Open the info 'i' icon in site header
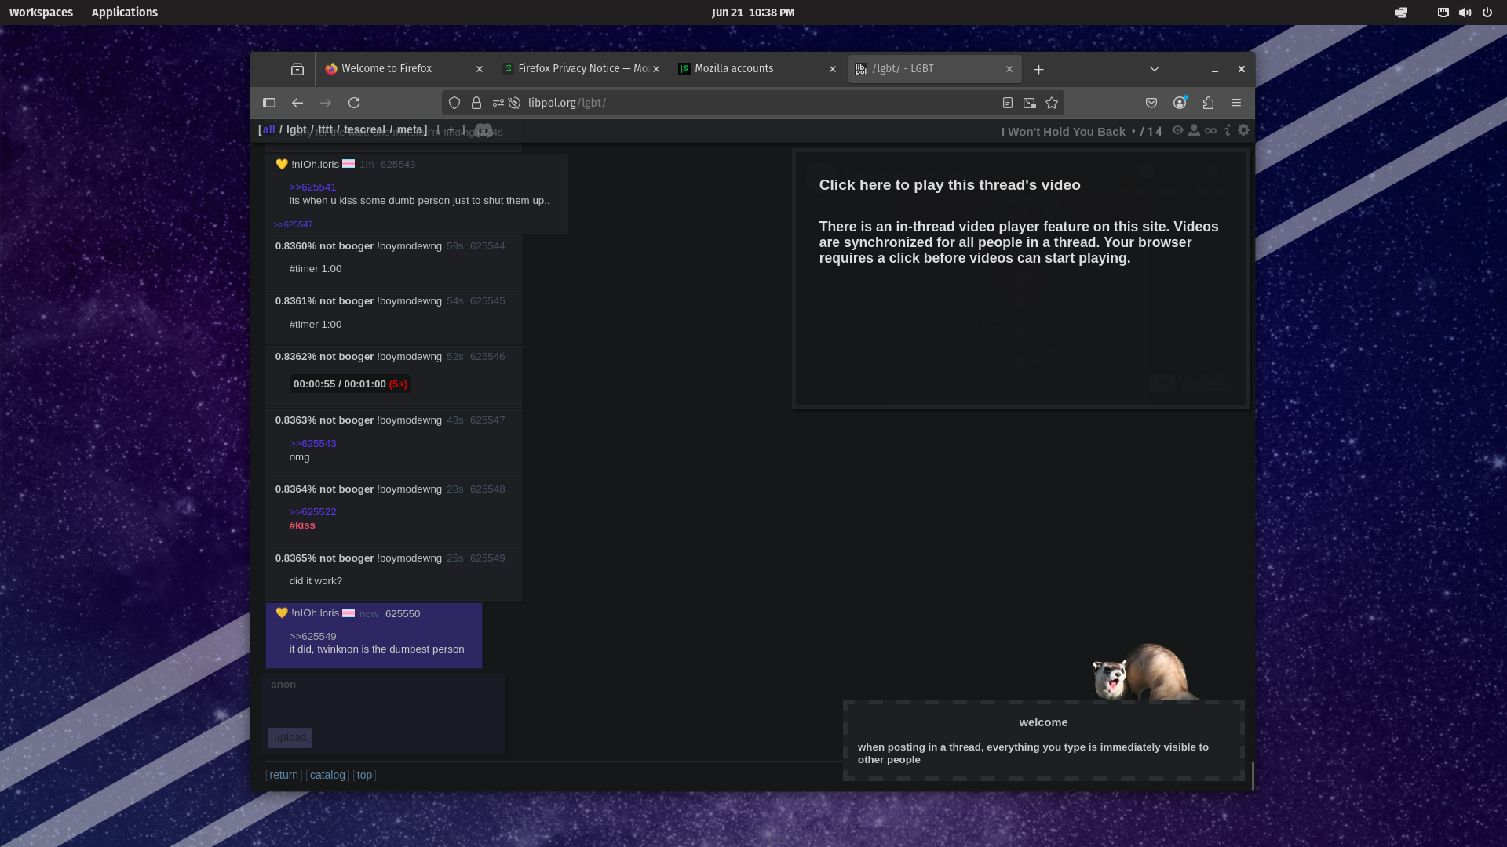 pos(1227,130)
